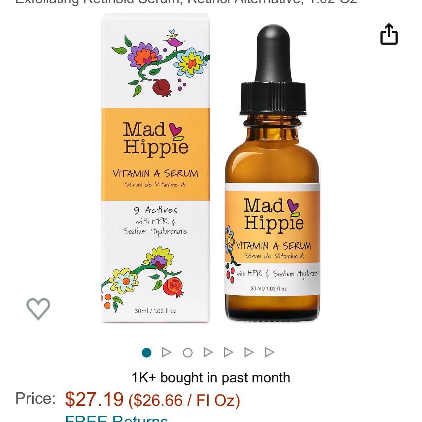422x422 pixels.
Task: Tap the Mad Hippie logo on the box
Action: (x=156, y=138)
